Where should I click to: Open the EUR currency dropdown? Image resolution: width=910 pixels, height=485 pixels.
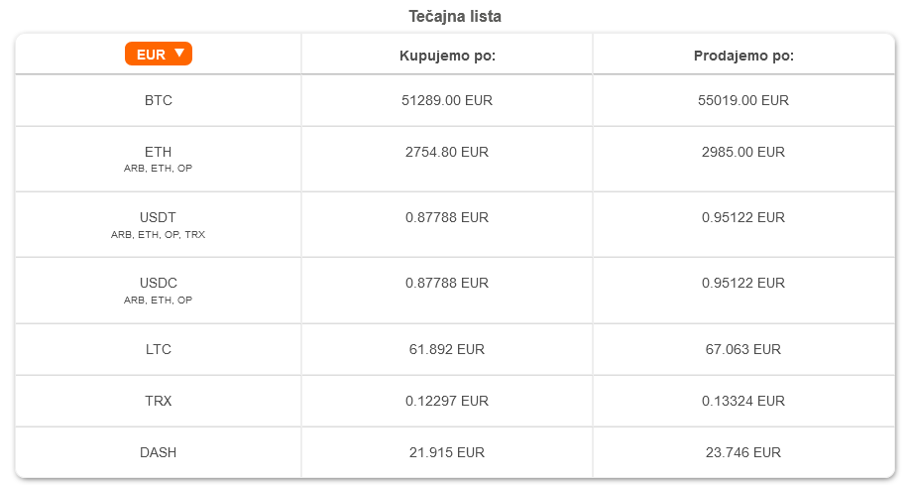(159, 54)
